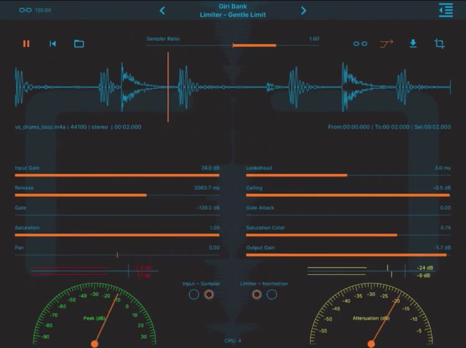This screenshot has width=466, height=348.
Task: Set the Release slider
Action: coord(117,195)
